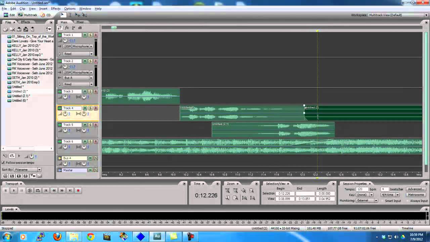430x242 pixels.
Task: Start playback in Transport panel
Action: 13,191
